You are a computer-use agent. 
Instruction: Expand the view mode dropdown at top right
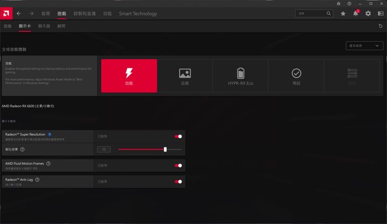click(x=364, y=46)
